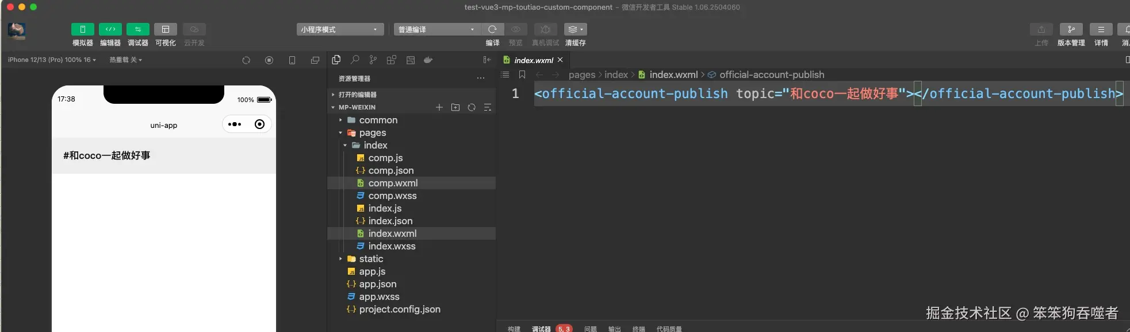
Task: Collapse the MP-WEIXIN project section
Action: (357, 107)
